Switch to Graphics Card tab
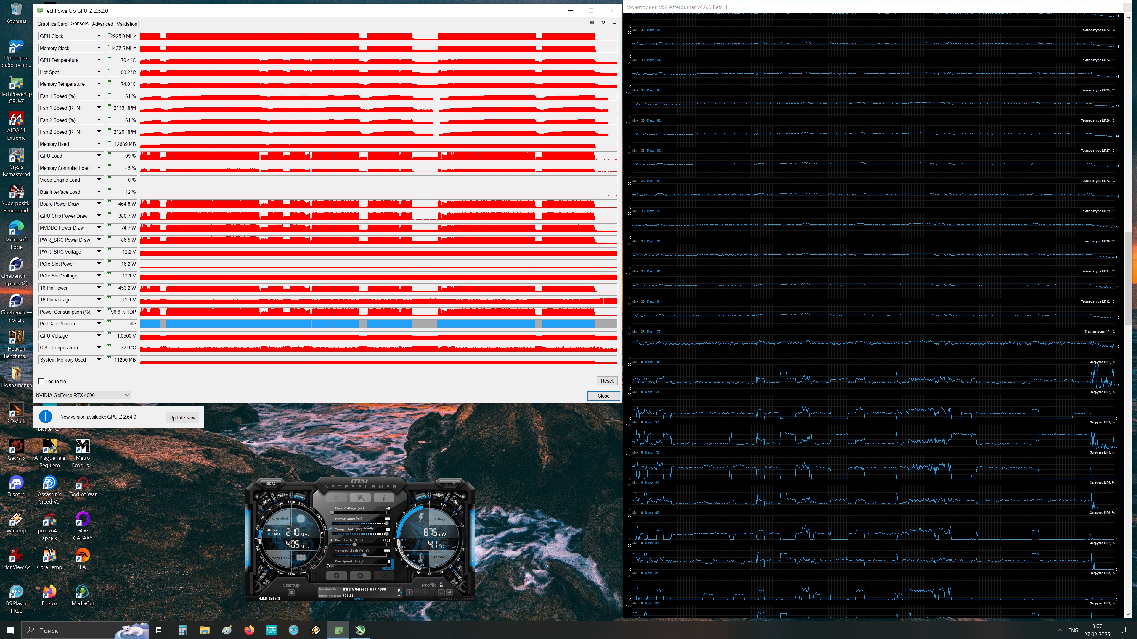Viewport: 1137px width, 639px height. click(x=52, y=24)
